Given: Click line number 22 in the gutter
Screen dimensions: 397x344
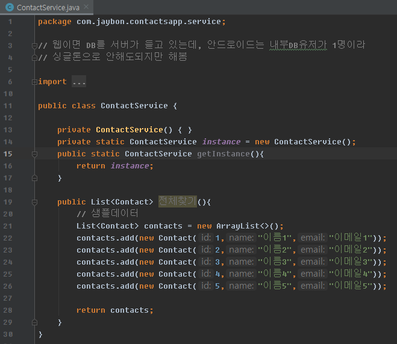Looking at the screenshot, I should [8, 238].
